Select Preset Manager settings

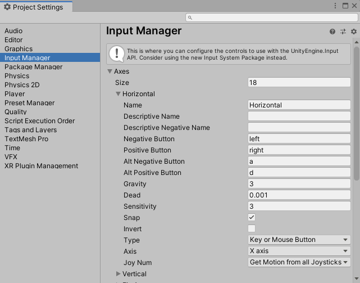(x=50, y=102)
